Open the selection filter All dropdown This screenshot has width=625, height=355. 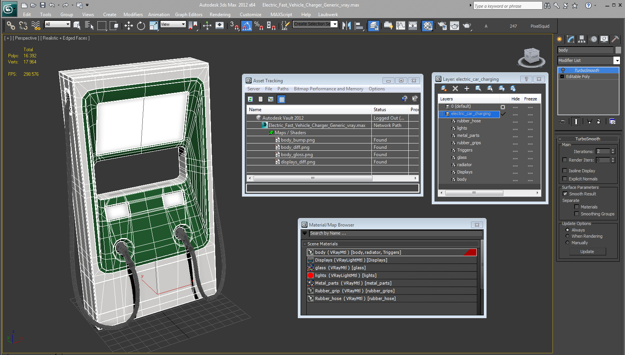click(57, 24)
